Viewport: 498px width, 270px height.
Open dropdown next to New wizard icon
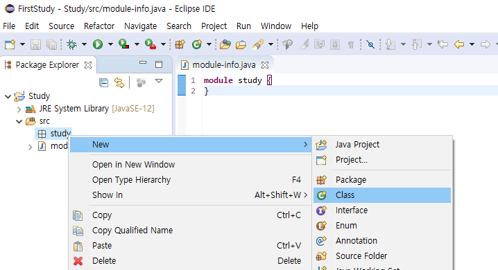click(22, 44)
